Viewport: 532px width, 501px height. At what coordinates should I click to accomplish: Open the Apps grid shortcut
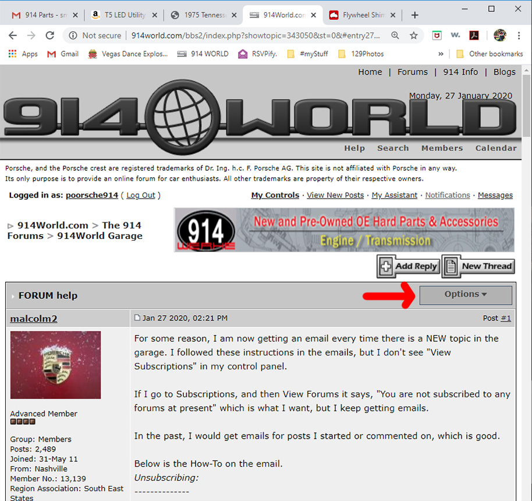coord(23,54)
